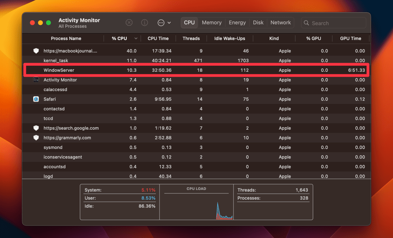The width and height of the screenshot is (393, 238).
Task: Switch to the Memory tab
Action: tap(211, 22)
